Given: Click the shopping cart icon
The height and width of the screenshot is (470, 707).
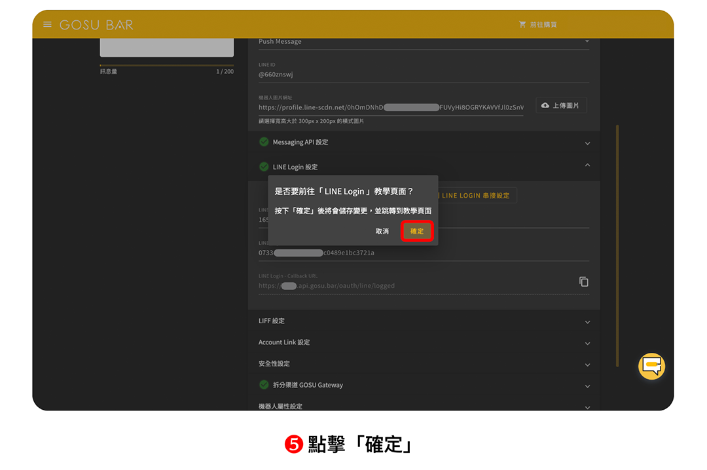Looking at the screenshot, I should [522, 24].
